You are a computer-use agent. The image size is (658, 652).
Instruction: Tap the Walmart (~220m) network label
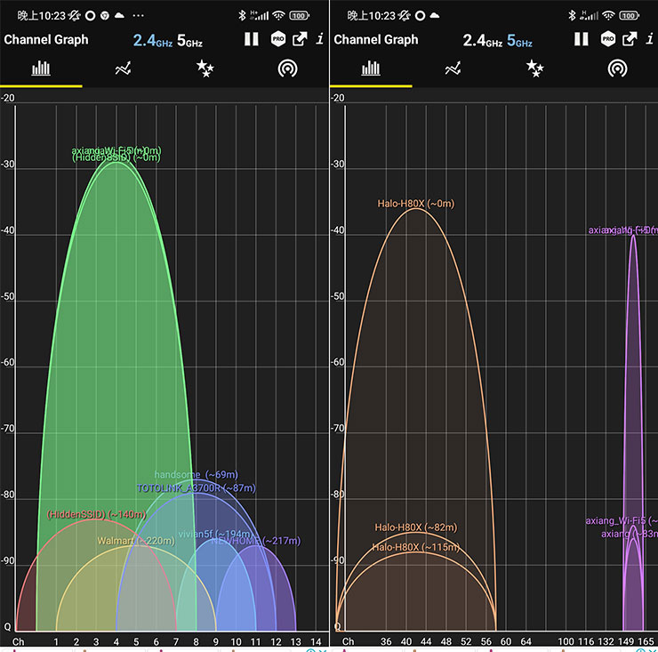[x=136, y=541]
